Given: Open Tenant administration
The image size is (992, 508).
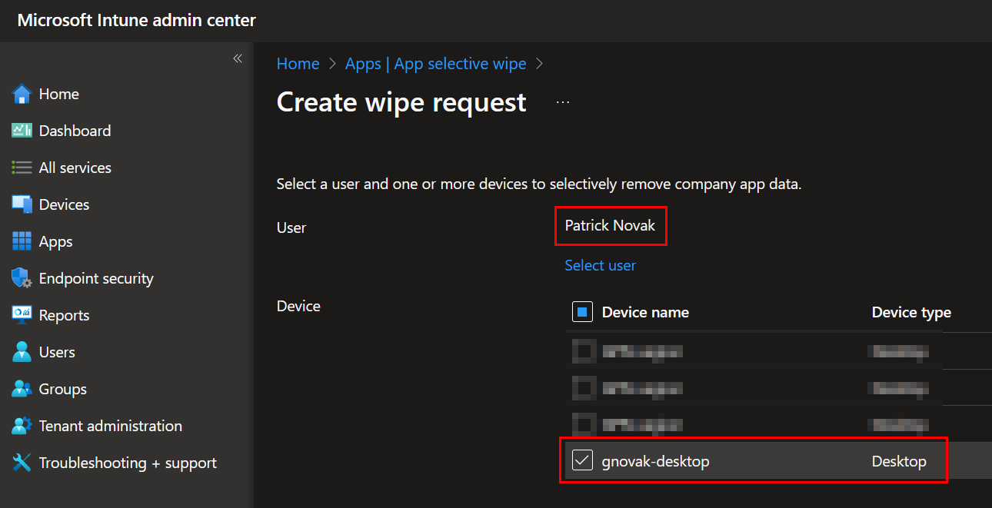Looking at the screenshot, I should tap(22, 425).
